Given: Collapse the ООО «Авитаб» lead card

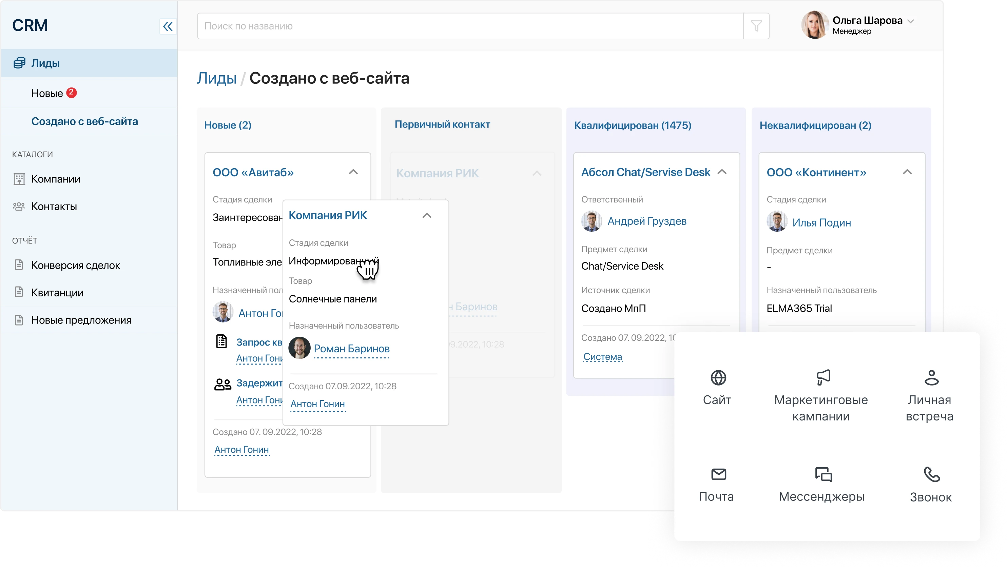Looking at the screenshot, I should pyautogui.click(x=353, y=172).
